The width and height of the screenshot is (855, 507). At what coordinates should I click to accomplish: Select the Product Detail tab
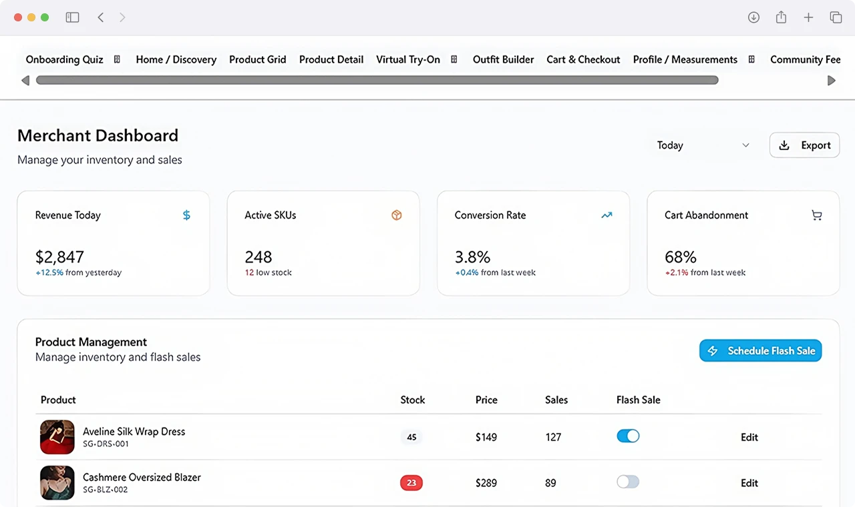click(x=331, y=59)
